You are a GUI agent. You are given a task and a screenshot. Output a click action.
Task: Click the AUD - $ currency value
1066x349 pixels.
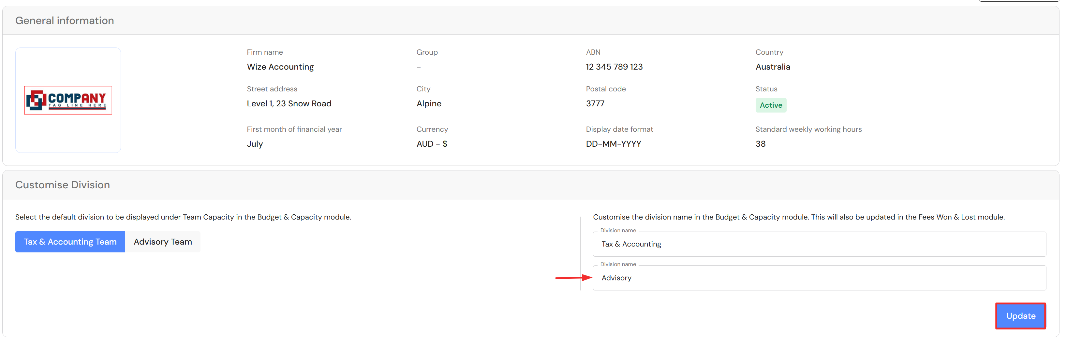tap(432, 144)
